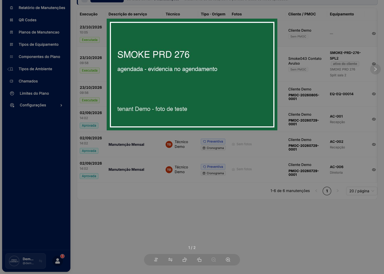Image resolution: width=384 pixels, height=274 pixels.
Task: Open the 20 / página page size dropdown
Action: (x=362, y=191)
